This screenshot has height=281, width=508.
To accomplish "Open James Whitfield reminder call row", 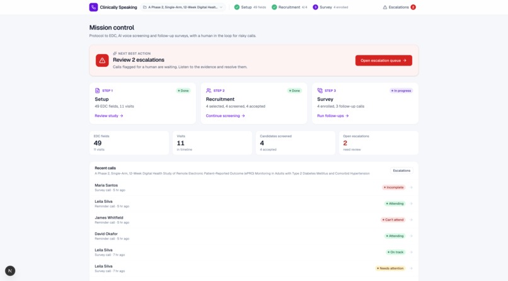I will click(253, 220).
